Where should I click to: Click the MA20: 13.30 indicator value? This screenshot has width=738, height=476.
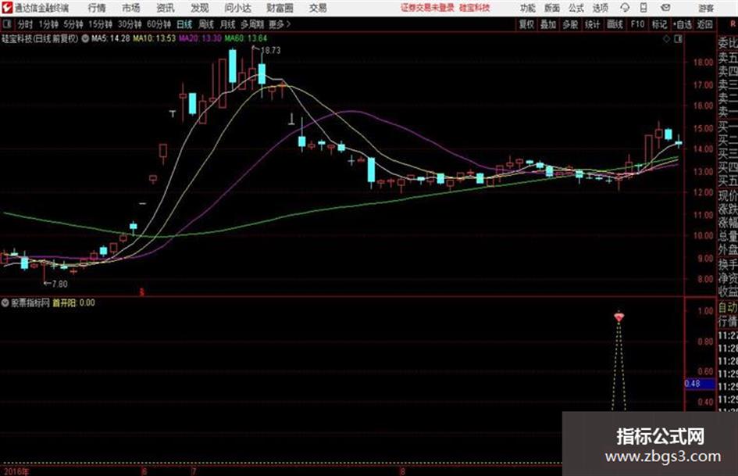coord(200,38)
